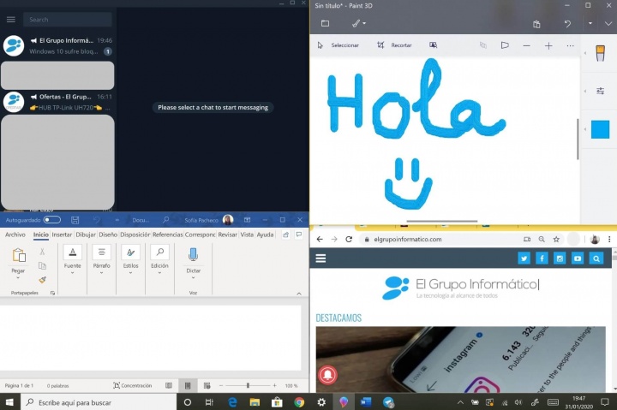
Task: Open Word comments icon
Action: [299, 235]
